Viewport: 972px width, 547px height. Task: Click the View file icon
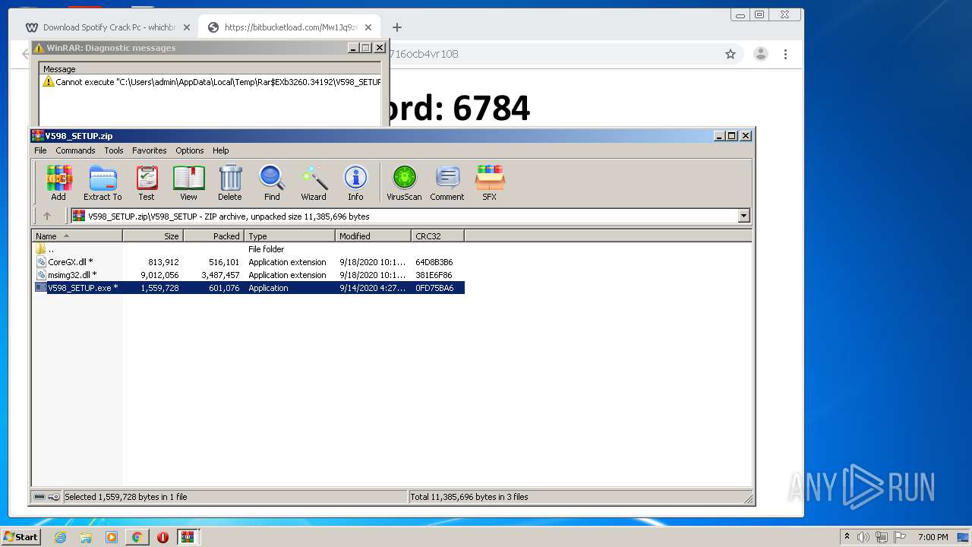click(x=188, y=182)
